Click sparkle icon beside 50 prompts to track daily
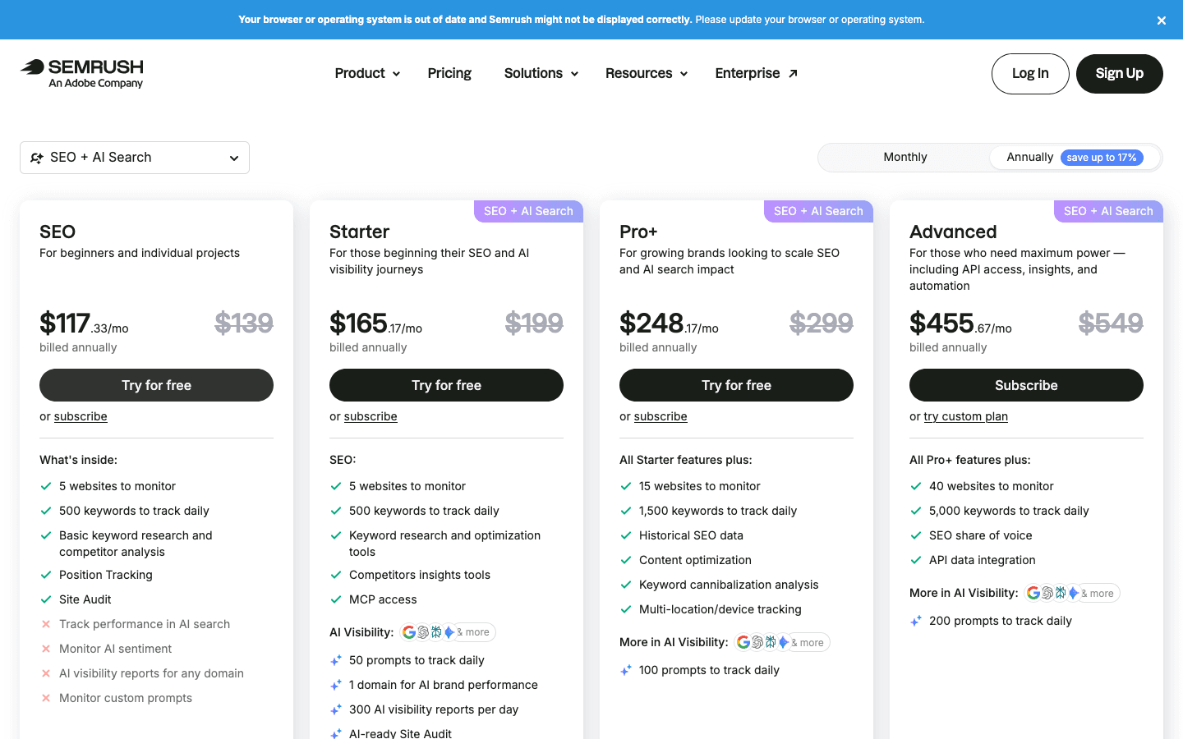Viewport: 1183px width, 739px height. click(336, 660)
